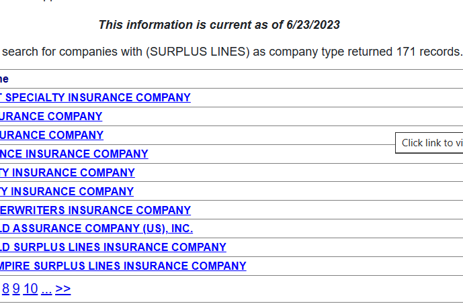Click the 'Click link to' tooltip
The height and width of the screenshot is (304, 463).
(430, 142)
